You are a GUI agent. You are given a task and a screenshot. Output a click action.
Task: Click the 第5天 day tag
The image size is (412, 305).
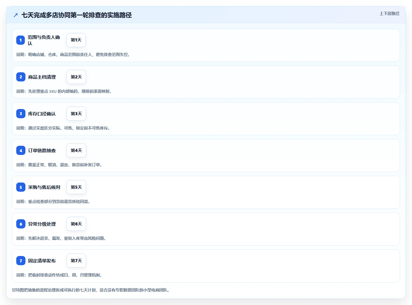point(76,187)
